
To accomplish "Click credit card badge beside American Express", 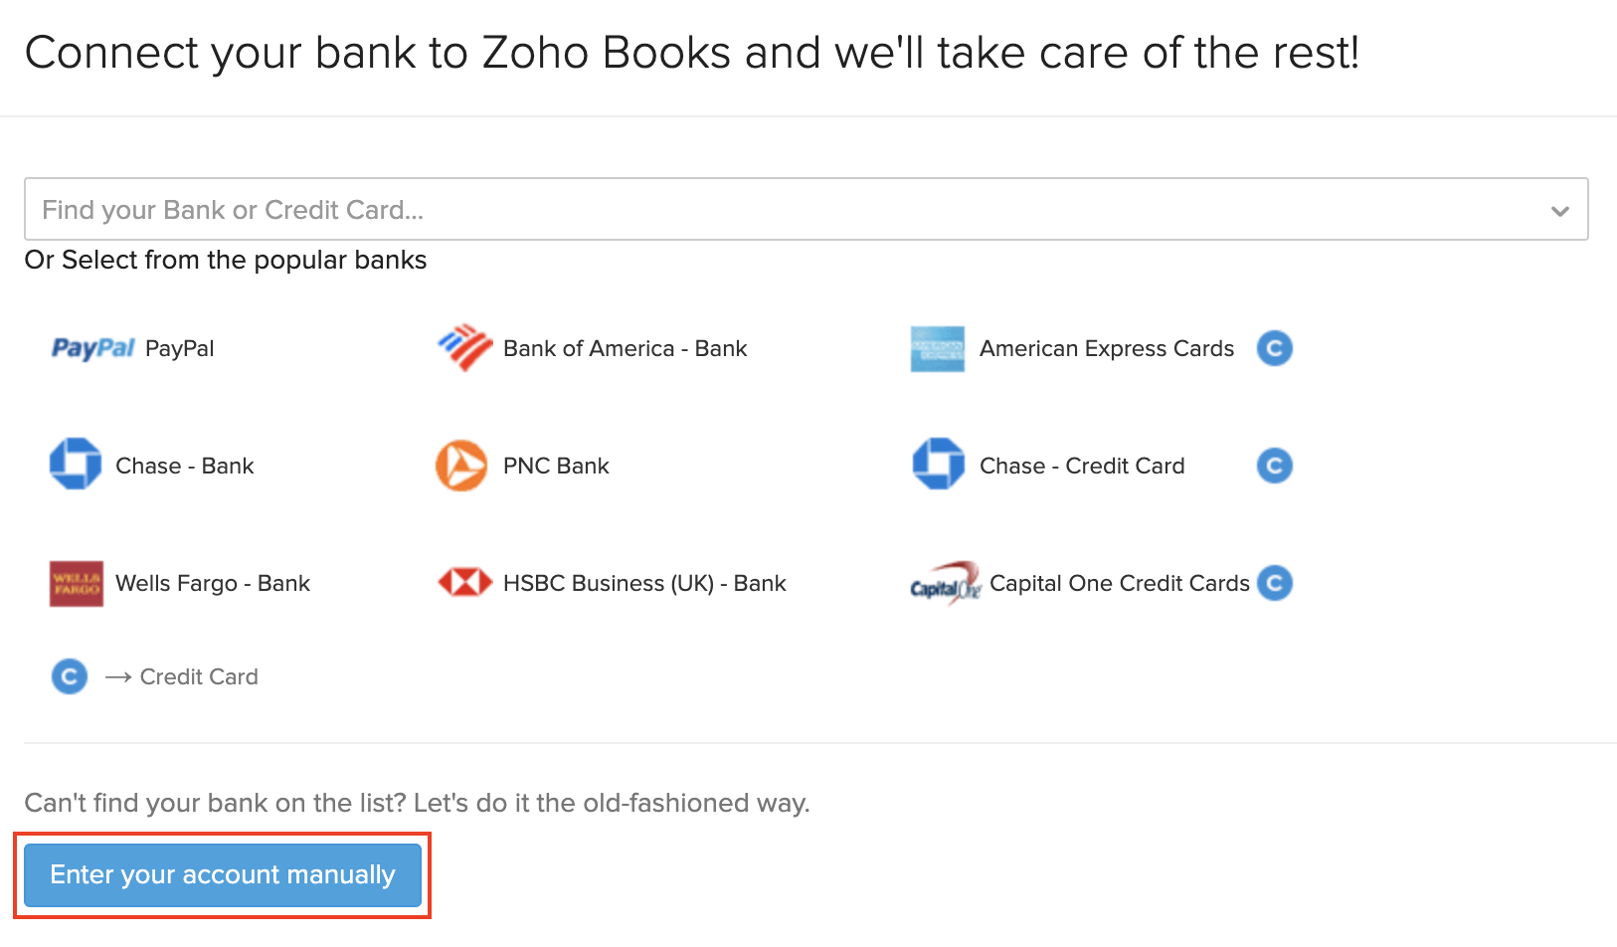I will click(x=1274, y=348).
